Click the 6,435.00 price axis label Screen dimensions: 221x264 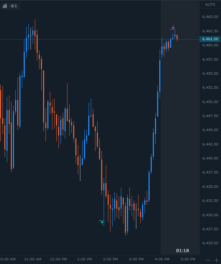(210, 186)
